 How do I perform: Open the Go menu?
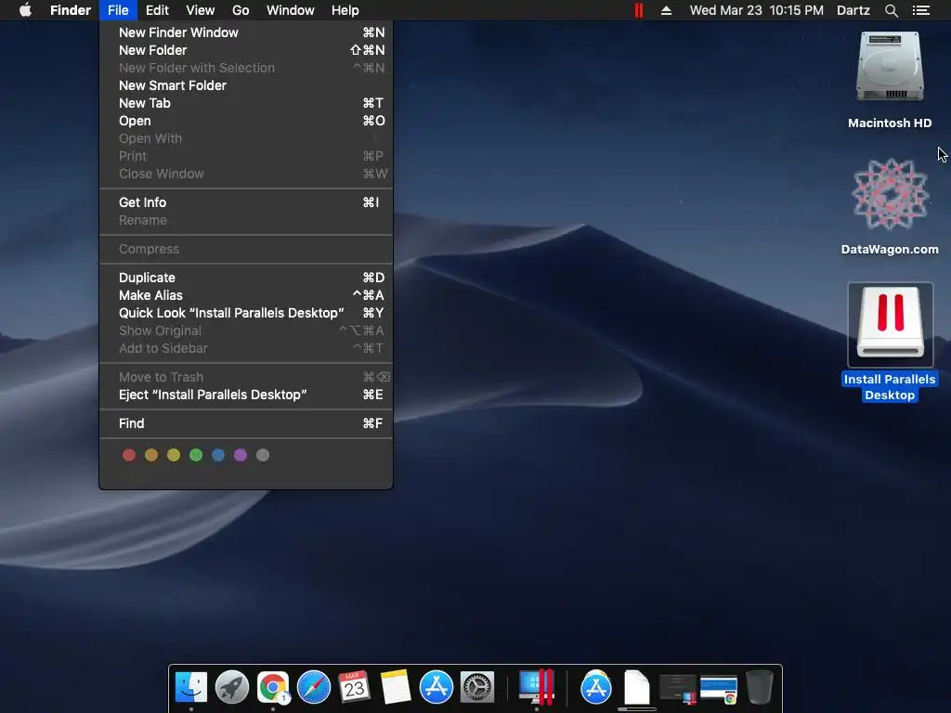241,10
